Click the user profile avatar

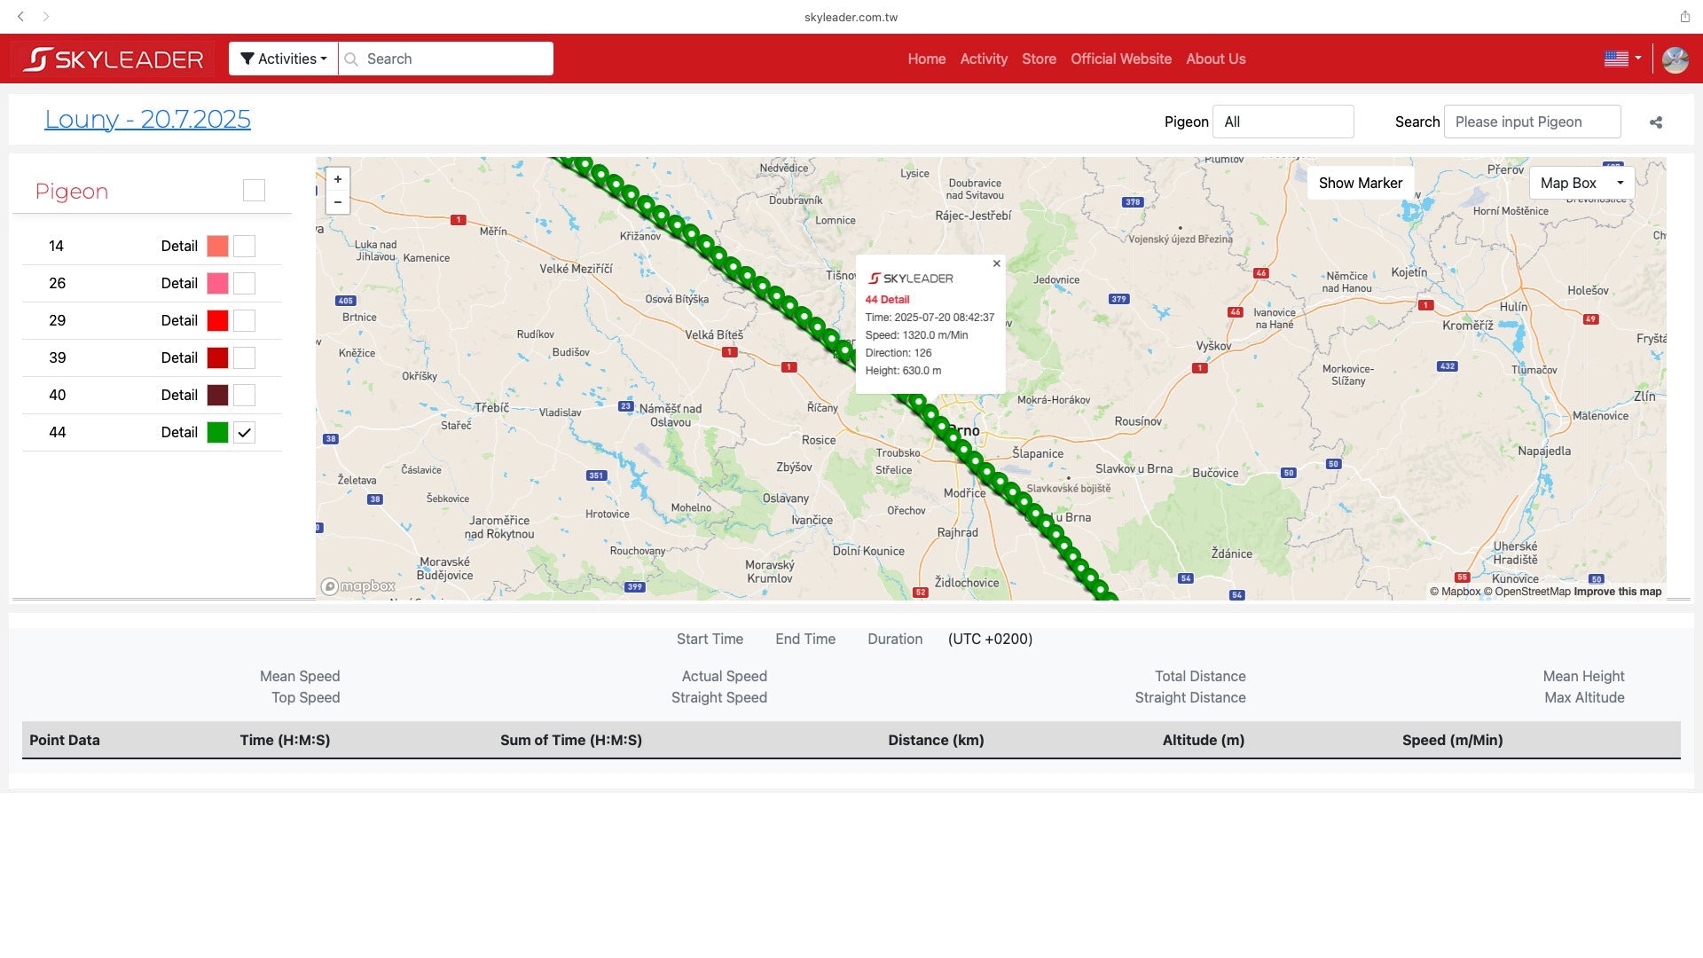tap(1675, 59)
